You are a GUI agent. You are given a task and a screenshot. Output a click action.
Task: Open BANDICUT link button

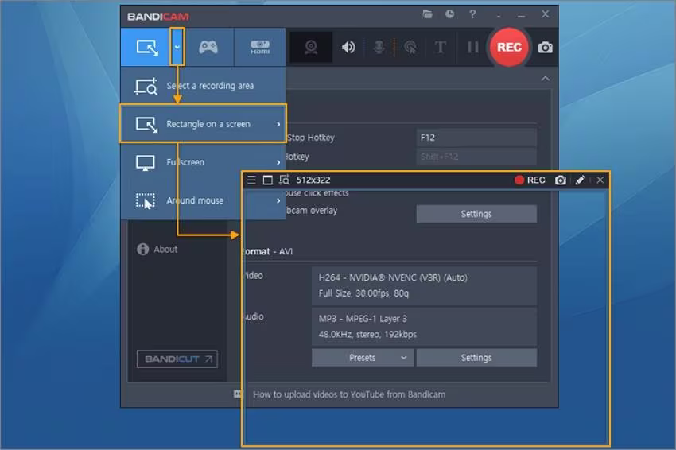click(177, 359)
